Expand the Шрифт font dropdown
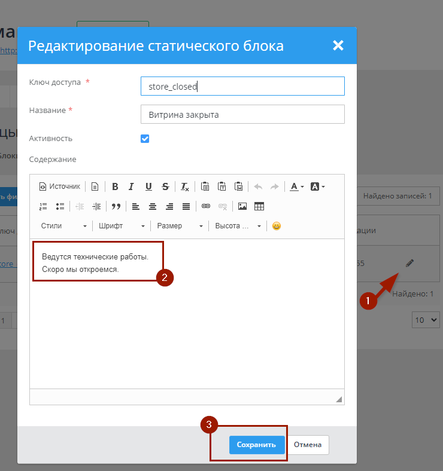 122,226
